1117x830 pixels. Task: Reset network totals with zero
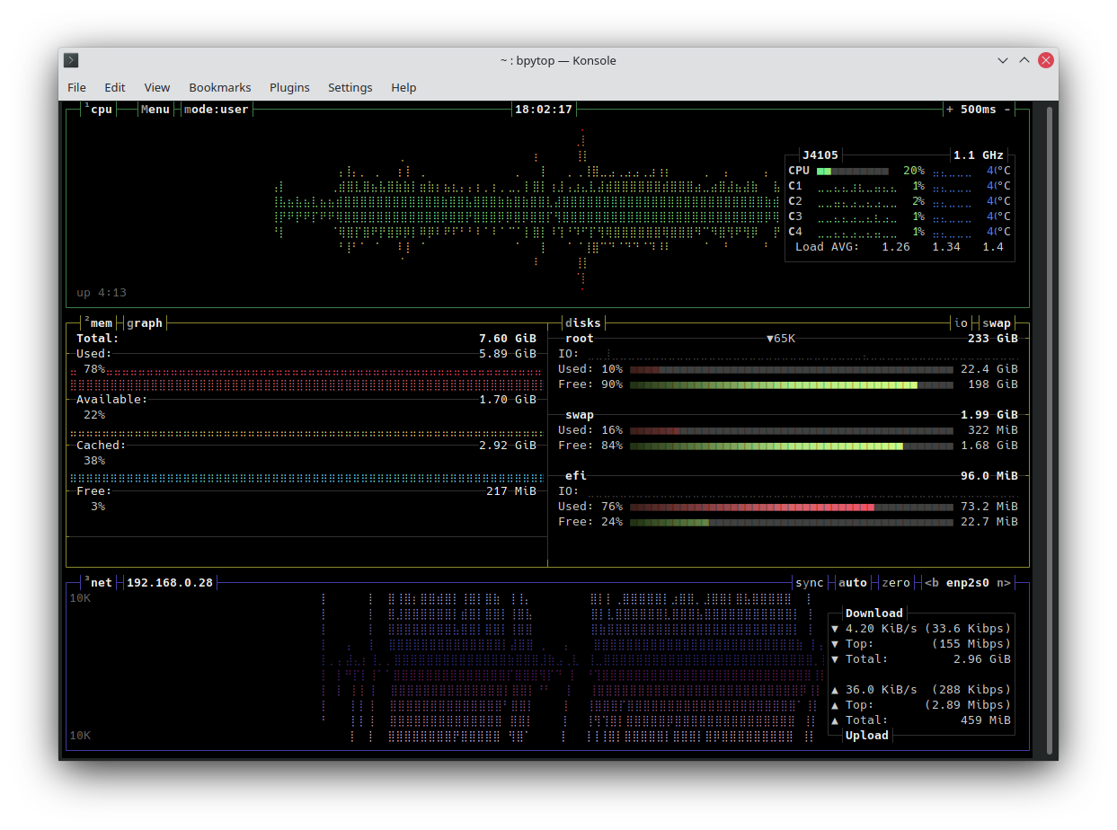point(895,583)
